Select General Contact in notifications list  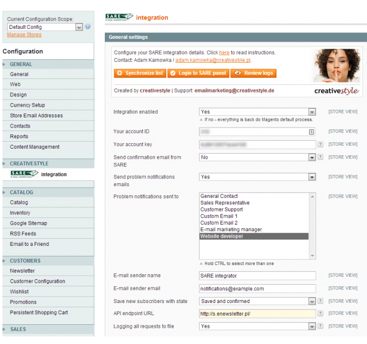254,196
